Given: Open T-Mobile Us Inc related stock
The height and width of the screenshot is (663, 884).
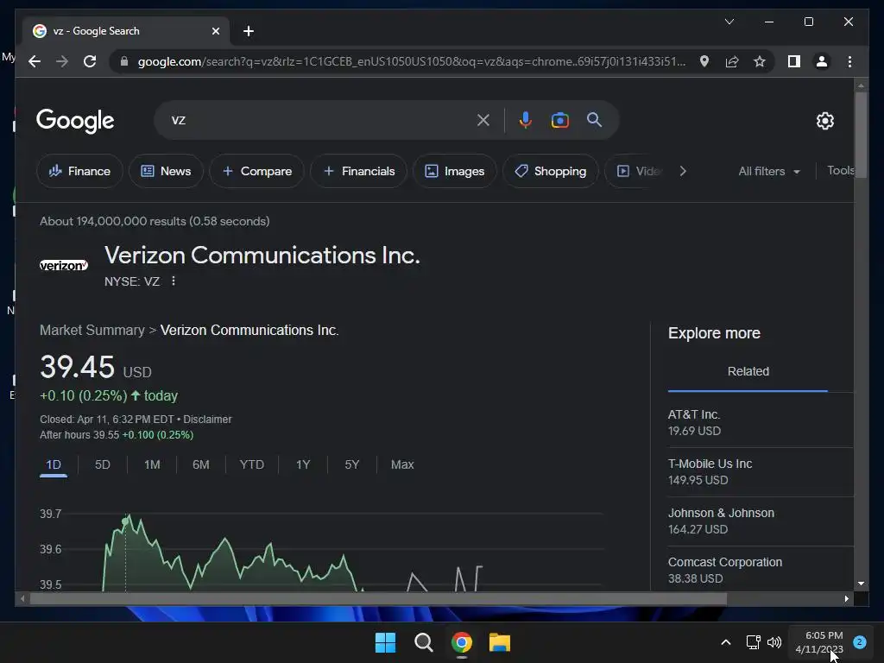Looking at the screenshot, I should pos(760,472).
